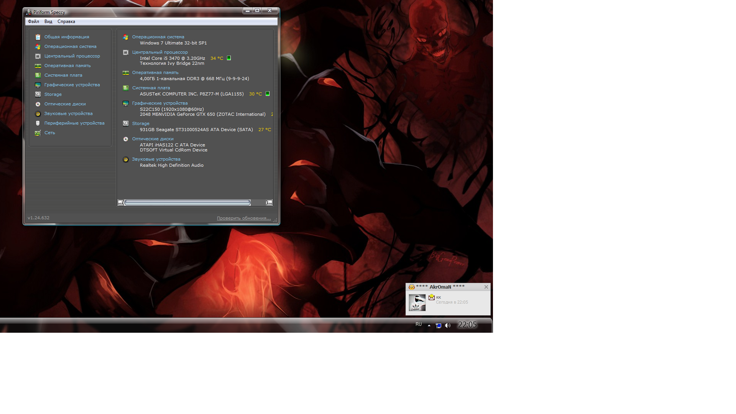
Task: Click the Центральный процессор chip icon in sidebar
Action: coord(38,56)
